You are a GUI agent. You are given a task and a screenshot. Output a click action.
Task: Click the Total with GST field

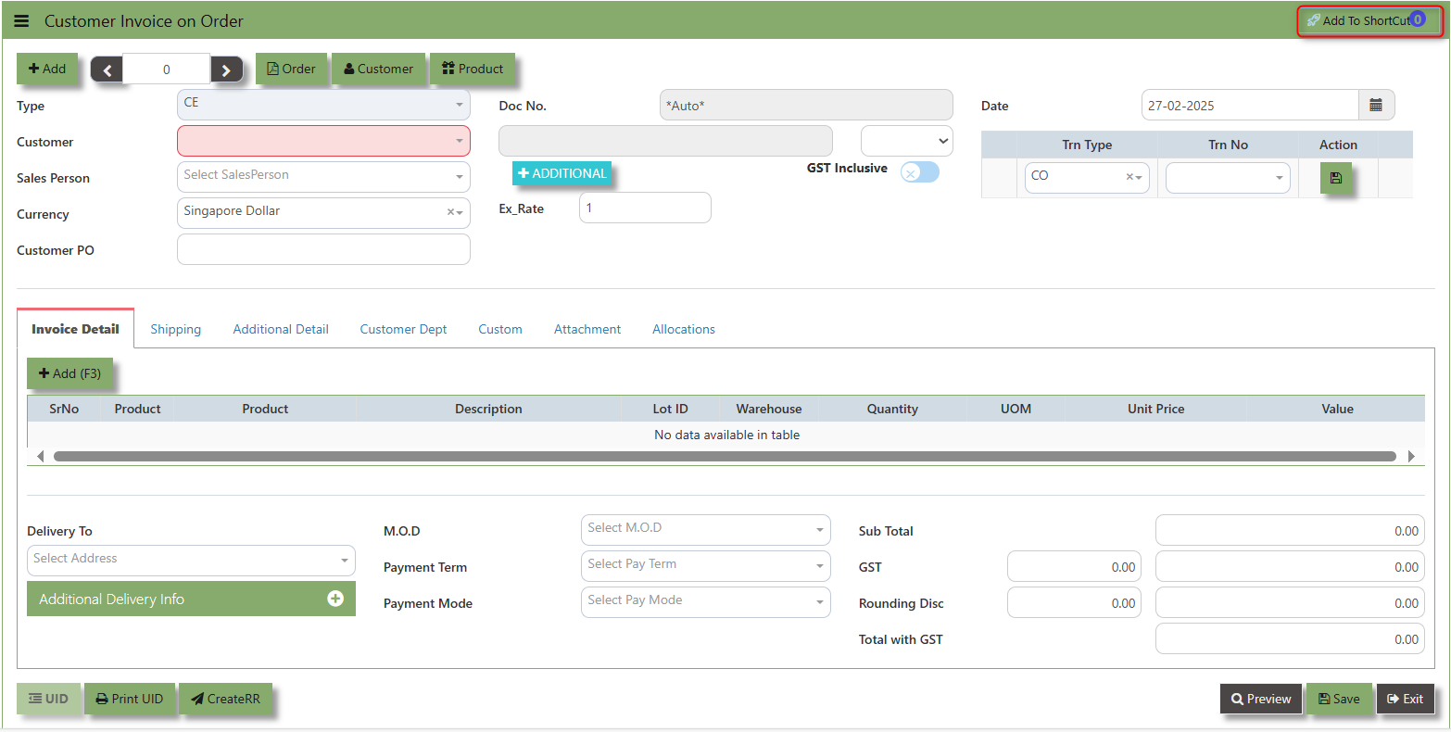[x=1290, y=638]
